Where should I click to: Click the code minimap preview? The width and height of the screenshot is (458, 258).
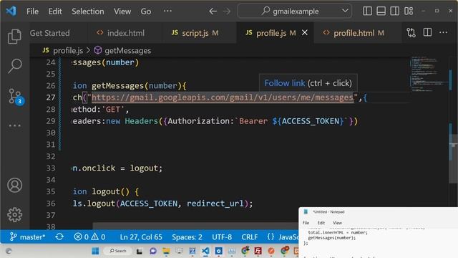click(428, 75)
